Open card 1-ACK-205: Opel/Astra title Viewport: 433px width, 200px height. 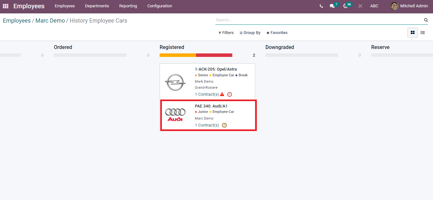point(216,69)
